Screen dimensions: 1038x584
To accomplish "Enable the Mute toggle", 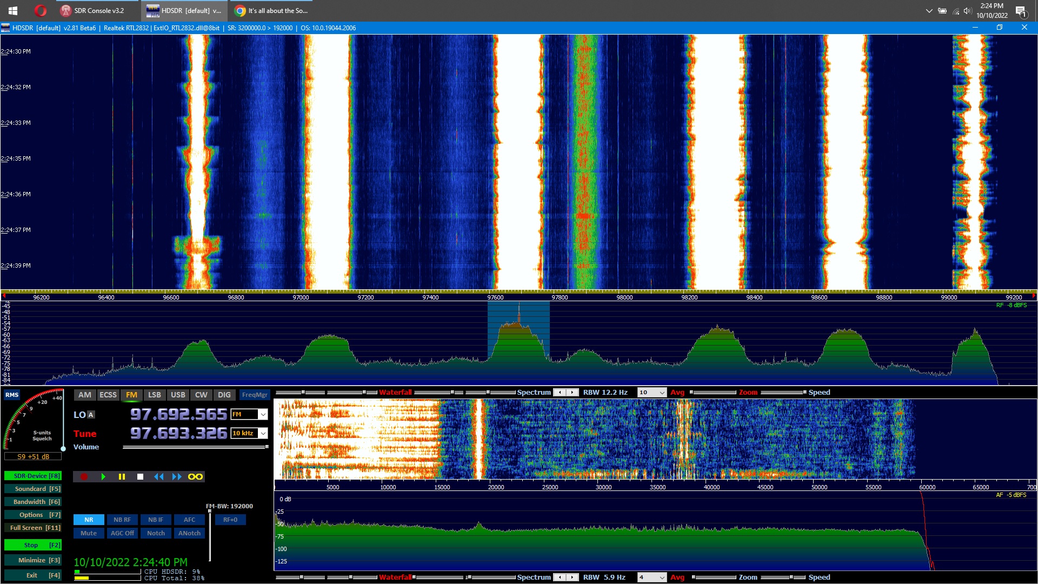I will (x=89, y=533).
